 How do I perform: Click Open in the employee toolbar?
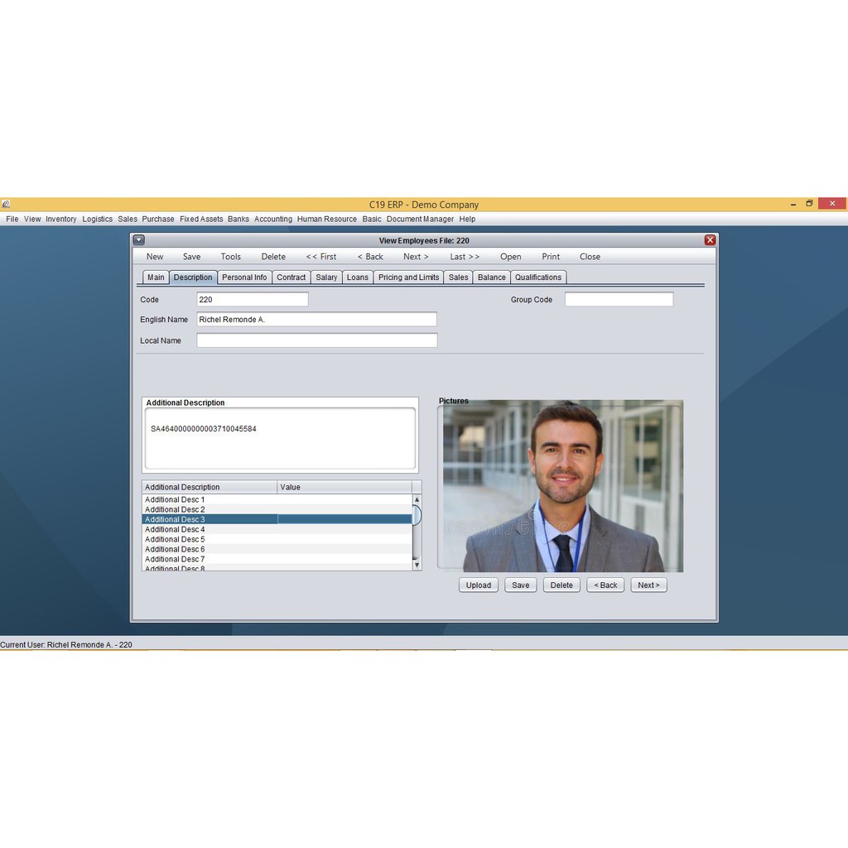tap(510, 257)
